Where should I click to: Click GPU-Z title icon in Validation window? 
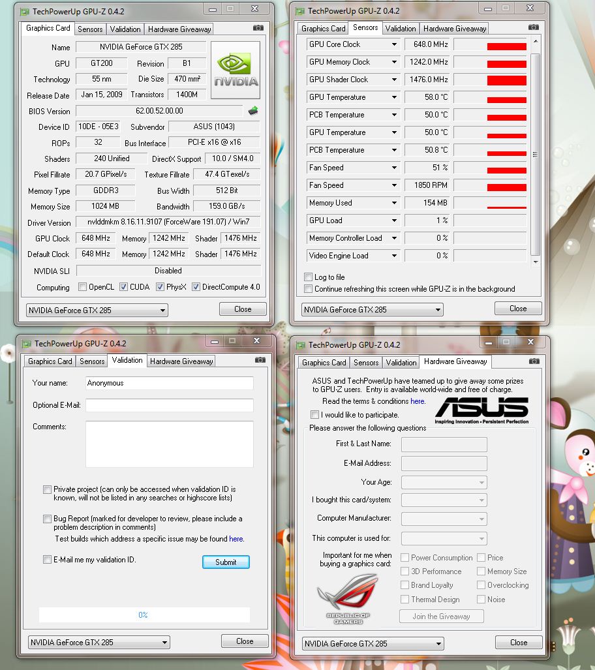[x=27, y=344]
